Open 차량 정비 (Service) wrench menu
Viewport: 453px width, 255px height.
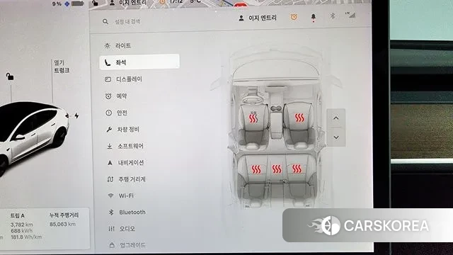coord(122,130)
